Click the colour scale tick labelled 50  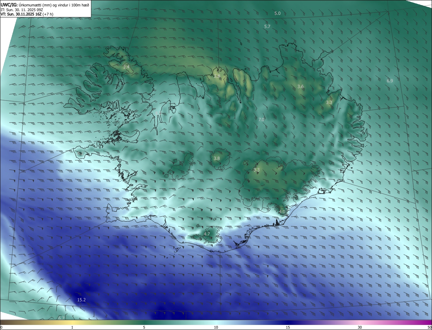tap(429, 327)
